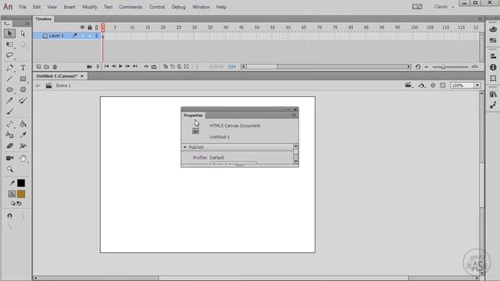Click the stroke color black swatch

[x=21, y=183]
